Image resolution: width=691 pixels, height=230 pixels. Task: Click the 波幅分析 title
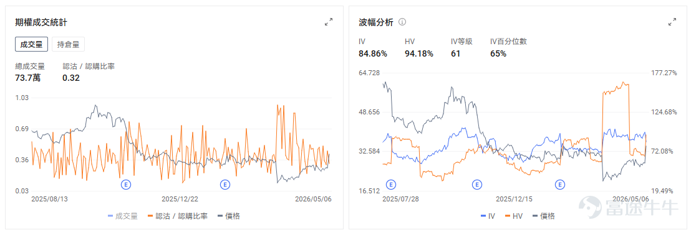pos(376,22)
